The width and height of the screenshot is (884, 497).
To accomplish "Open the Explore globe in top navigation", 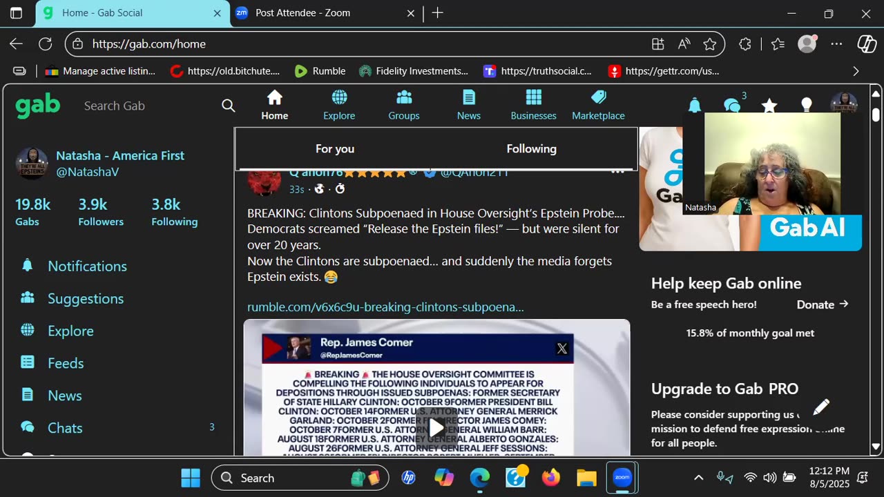I will [339, 105].
